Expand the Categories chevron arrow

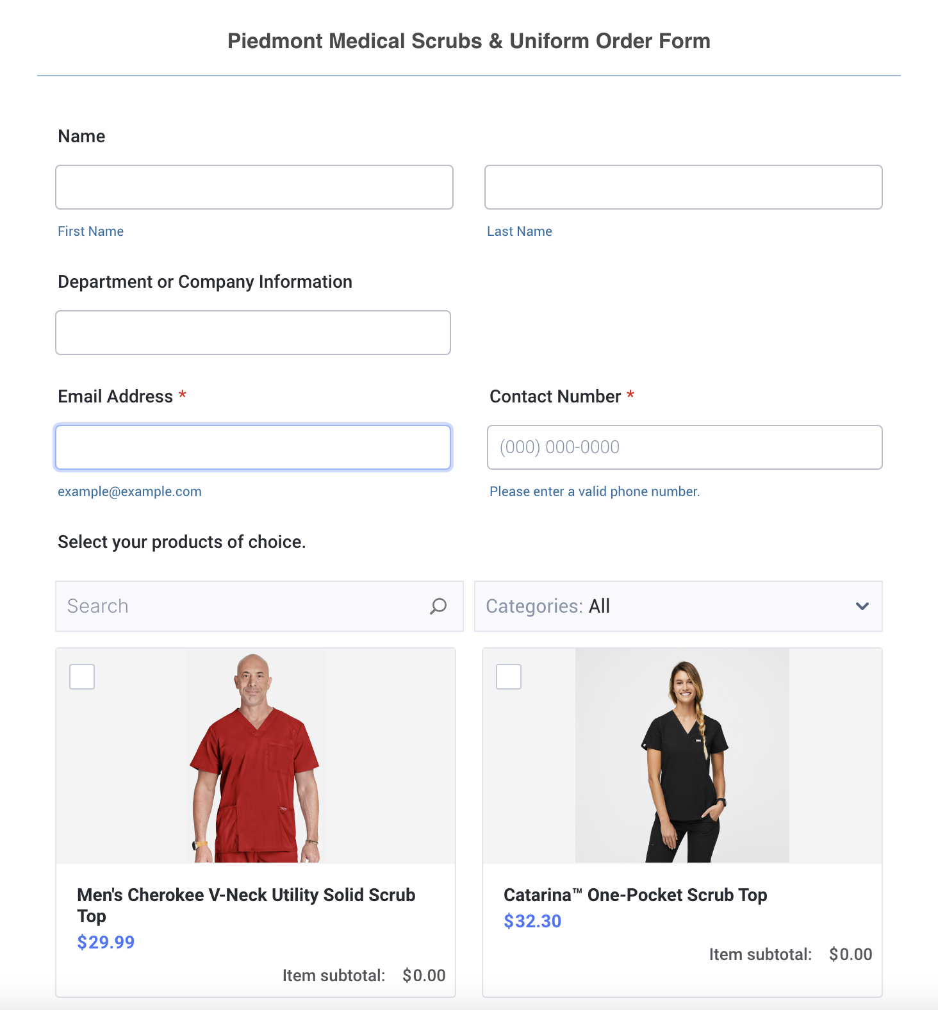tap(862, 606)
